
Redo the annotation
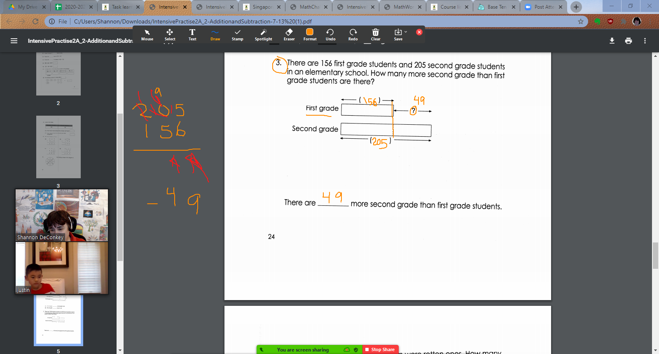coord(353,35)
